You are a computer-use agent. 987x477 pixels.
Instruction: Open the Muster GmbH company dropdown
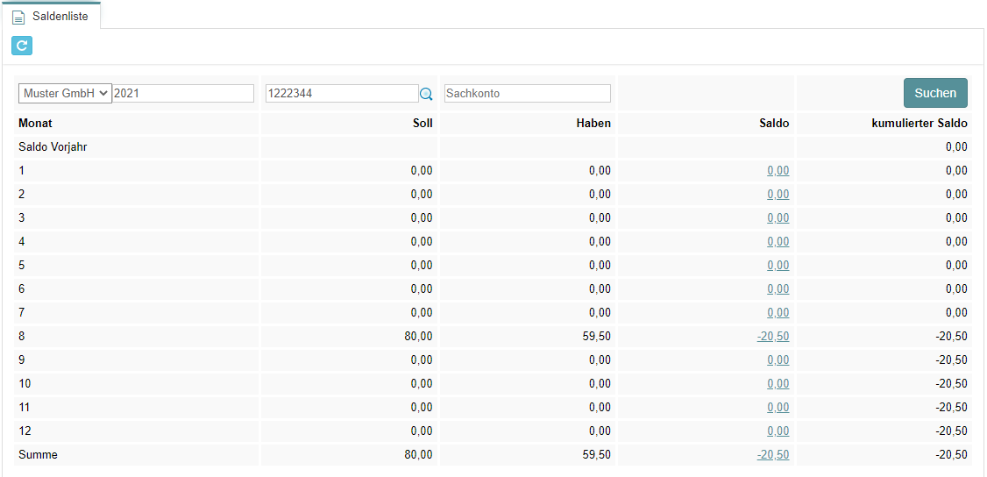[x=66, y=93]
